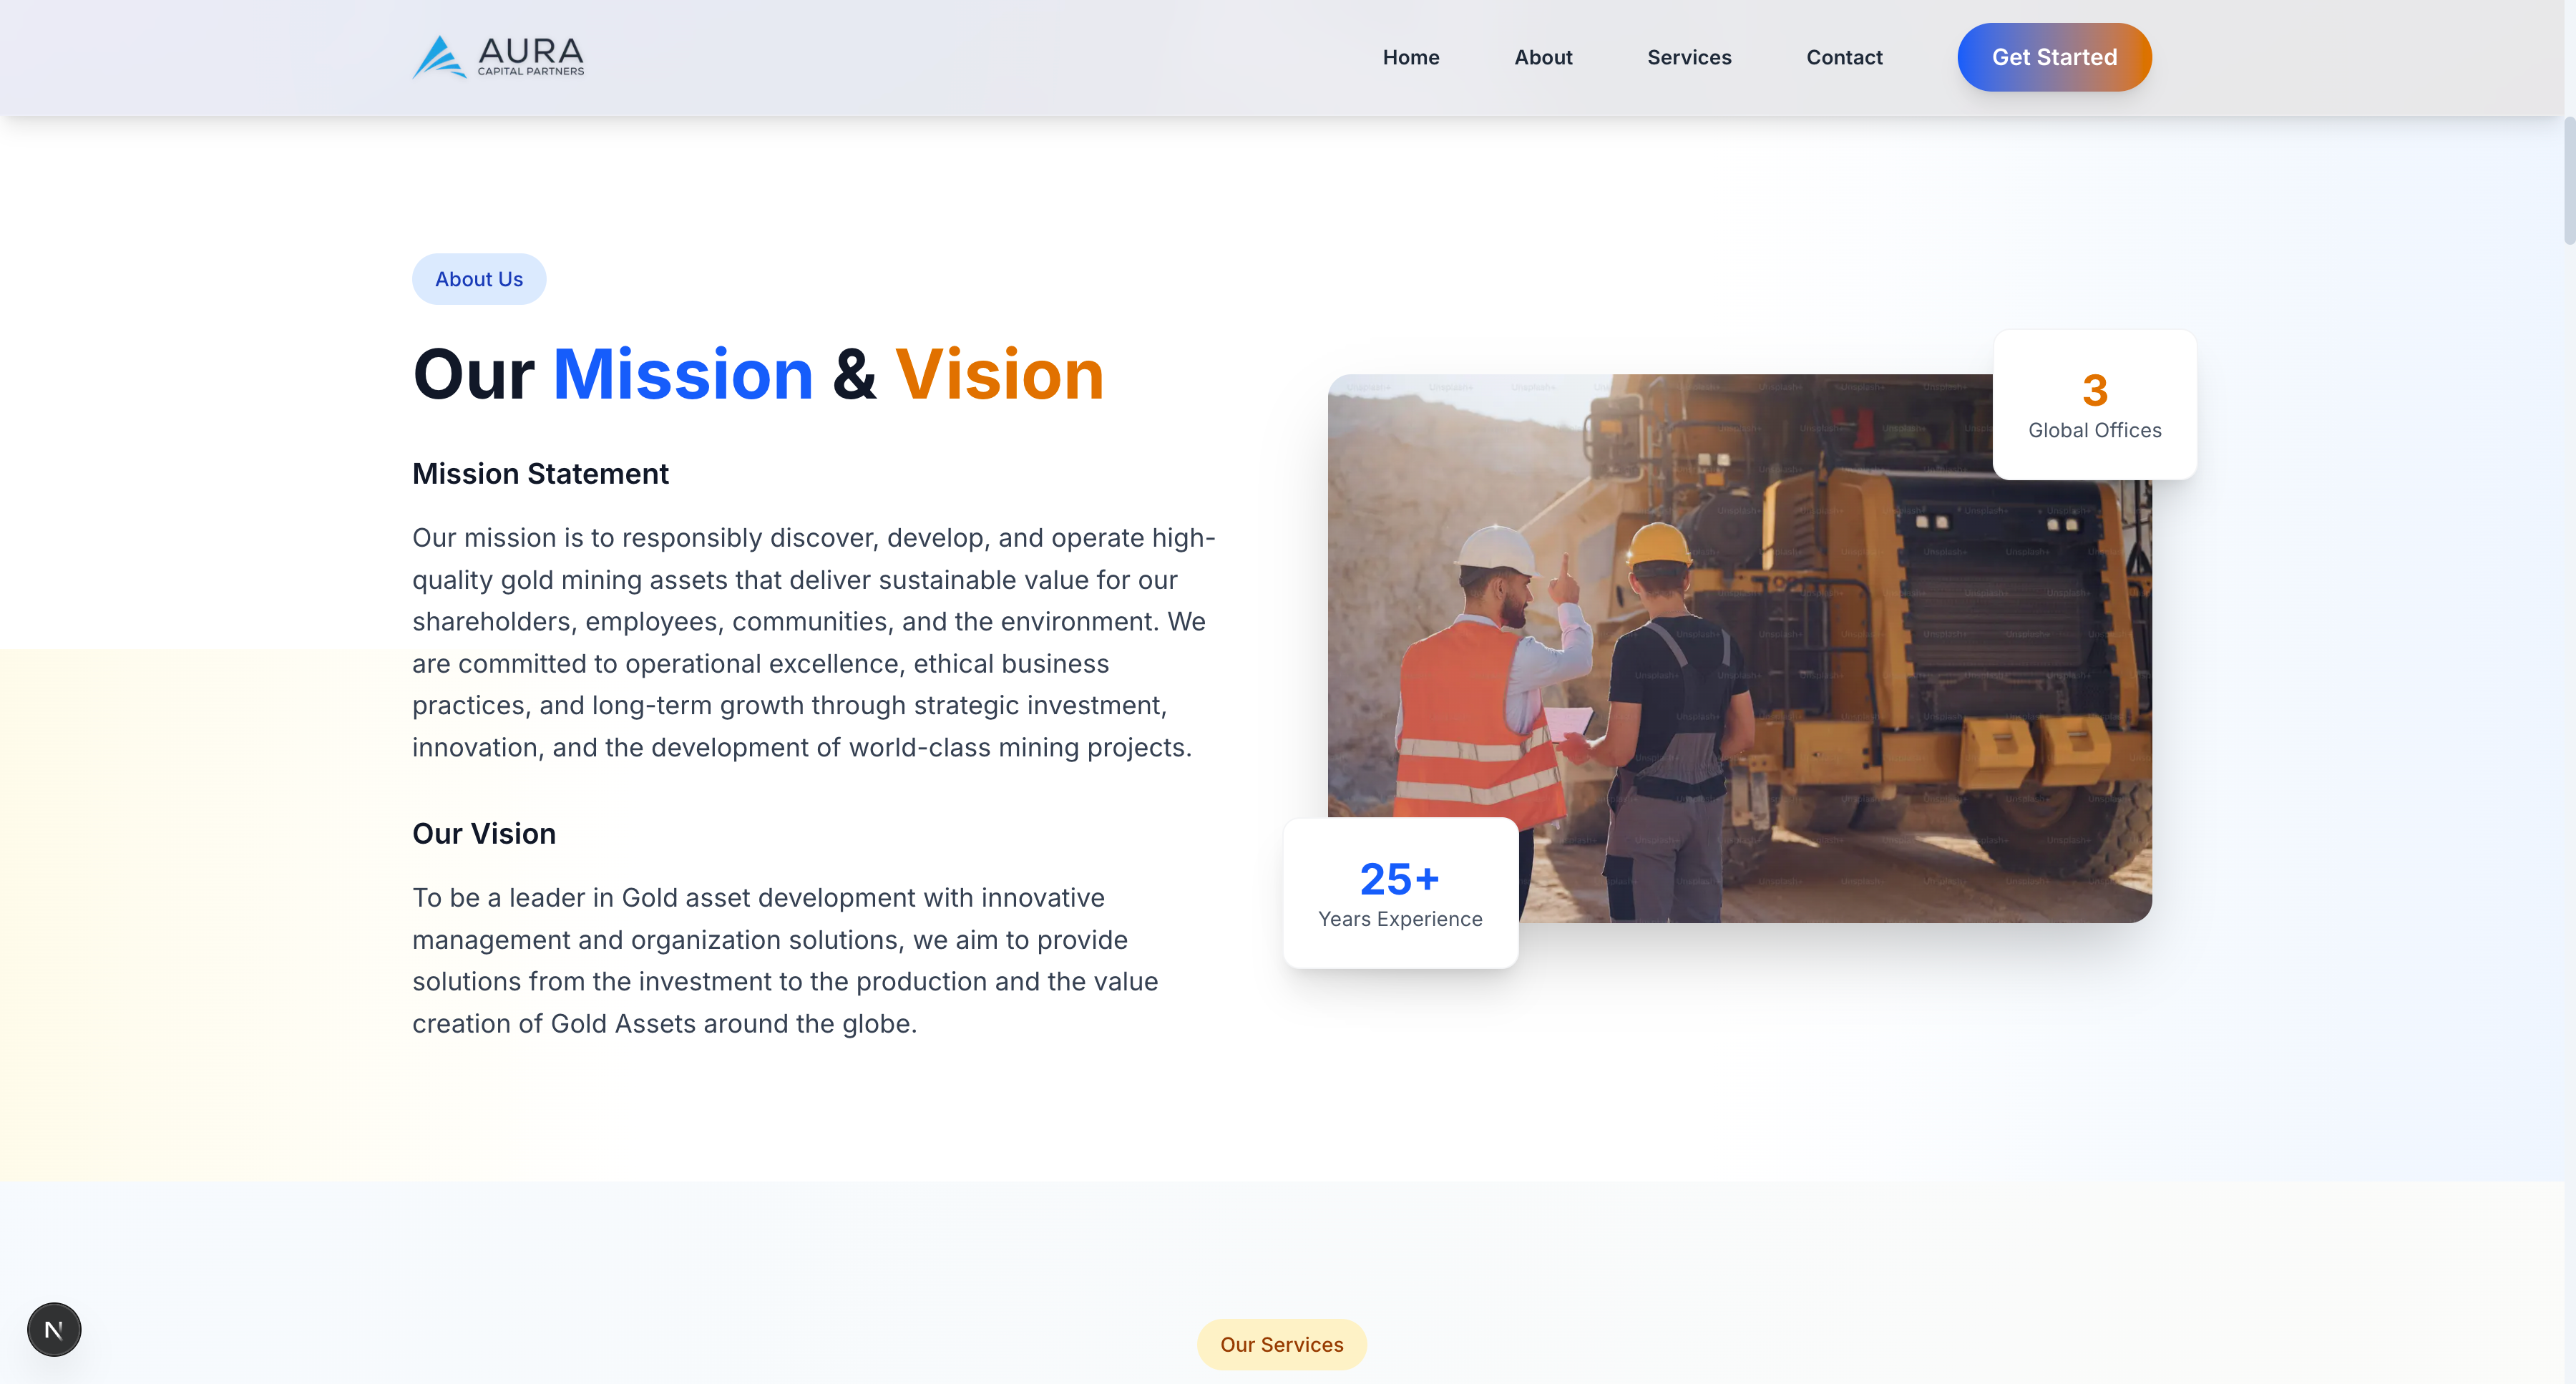2576x1384 pixels.
Task: Click the vision paragraph about Gold assets
Action: tap(785, 960)
